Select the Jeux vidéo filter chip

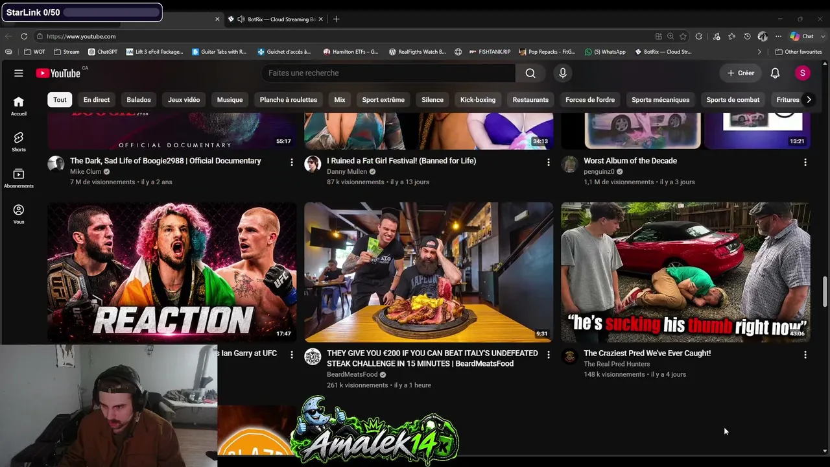pyautogui.click(x=184, y=100)
